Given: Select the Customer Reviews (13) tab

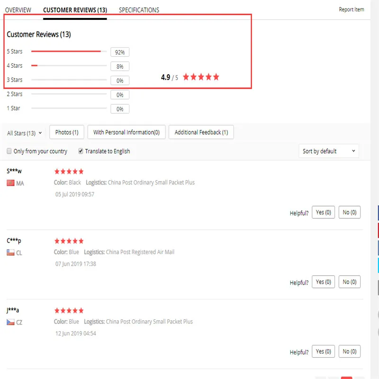Looking at the screenshot, I should click(x=75, y=10).
